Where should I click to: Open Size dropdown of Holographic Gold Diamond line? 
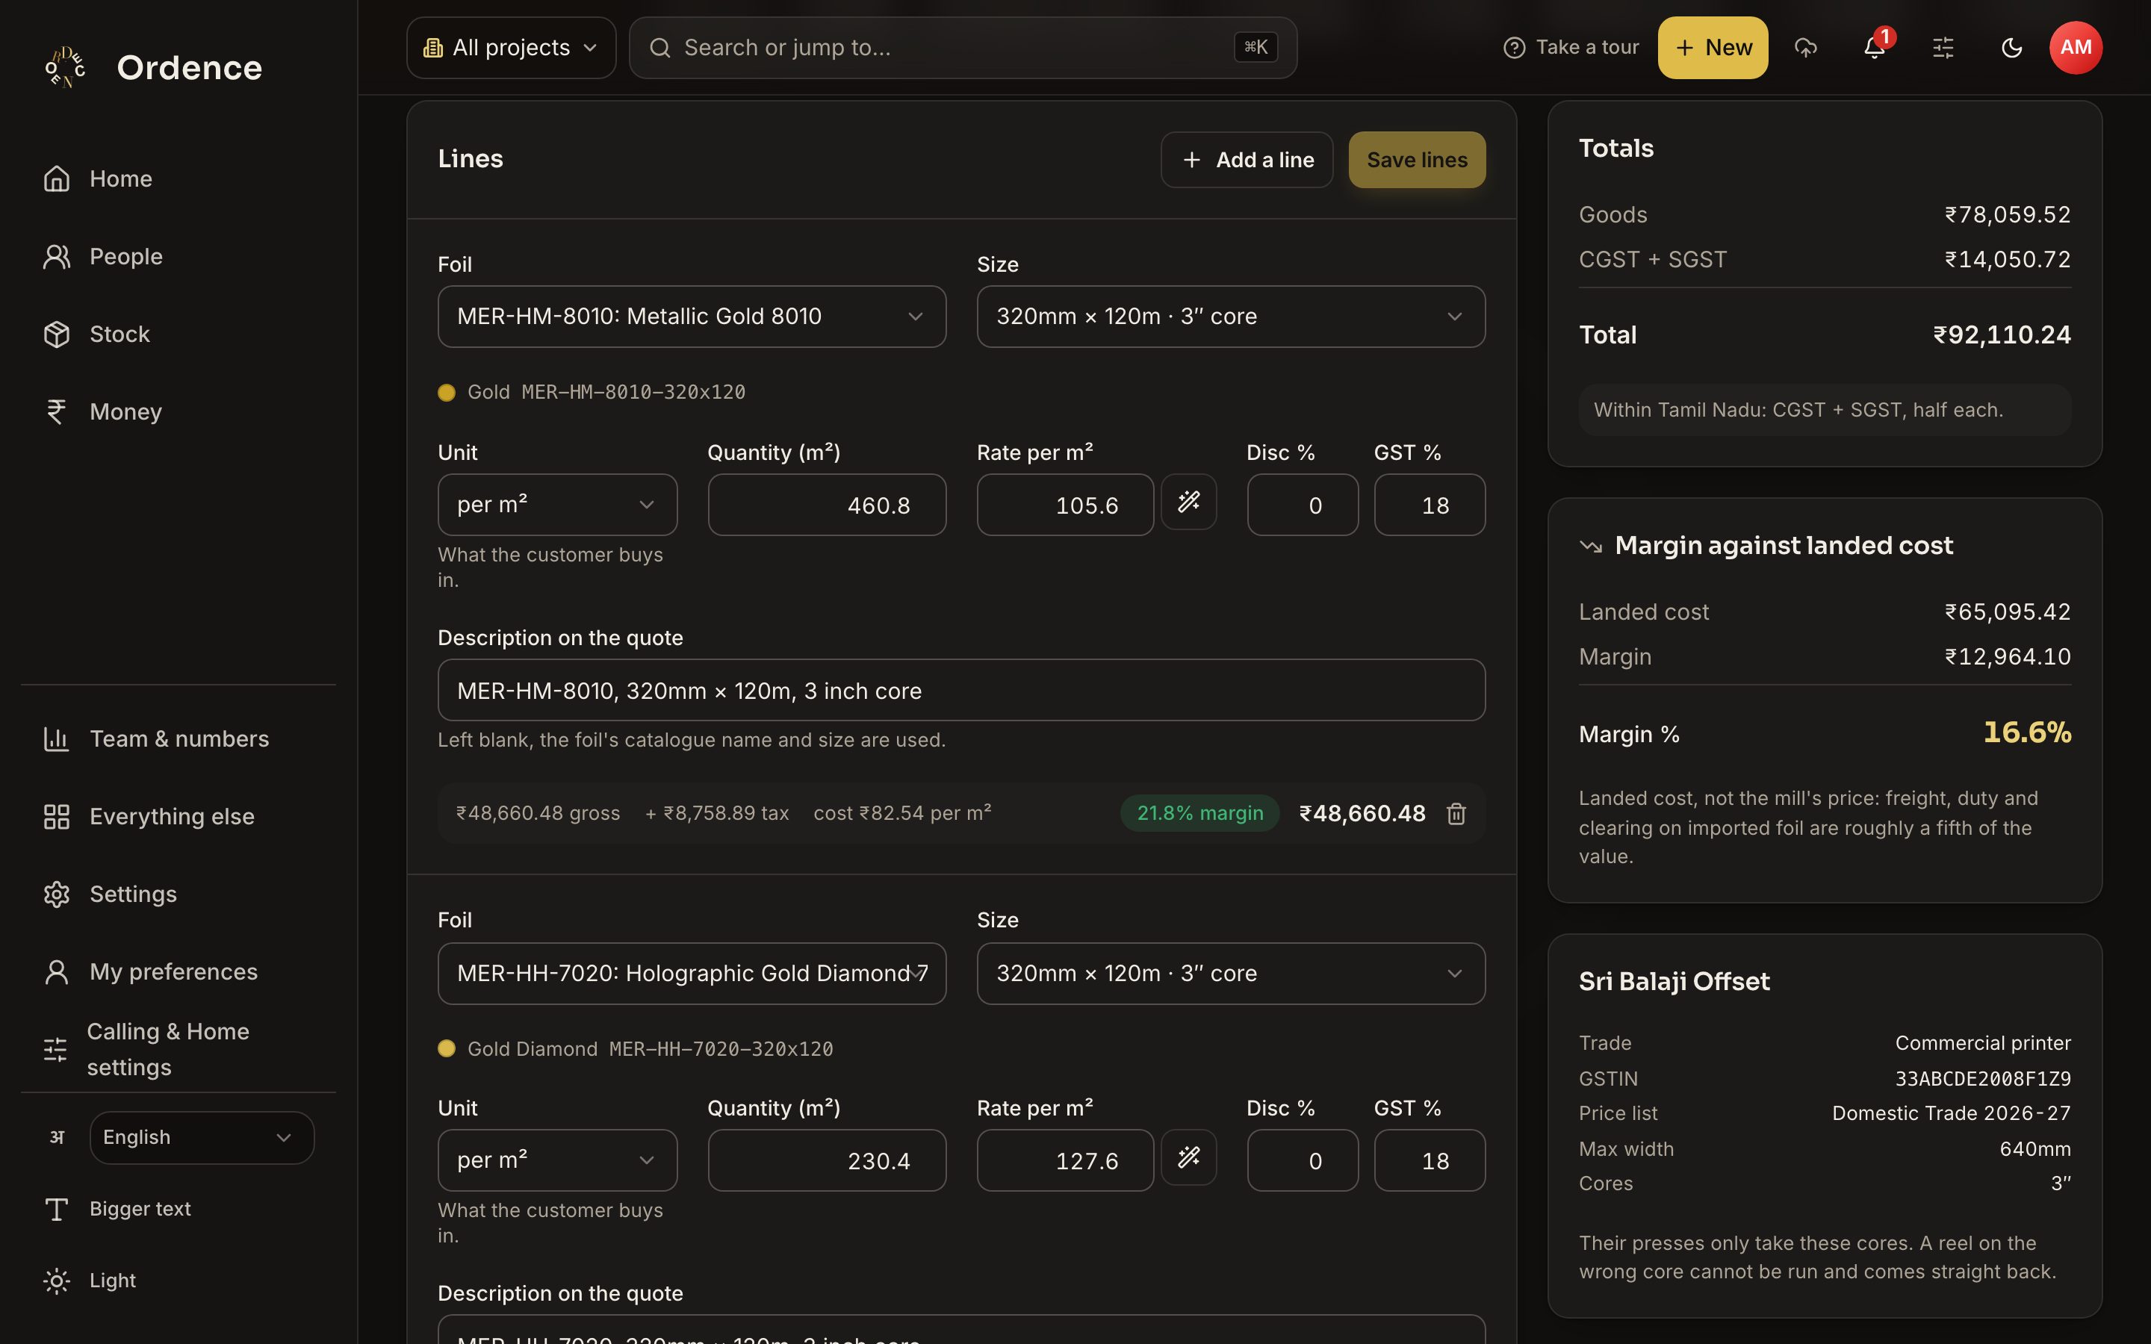[1231, 974]
